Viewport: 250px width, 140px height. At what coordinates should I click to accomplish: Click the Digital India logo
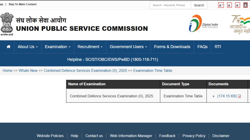coord(203,23)
